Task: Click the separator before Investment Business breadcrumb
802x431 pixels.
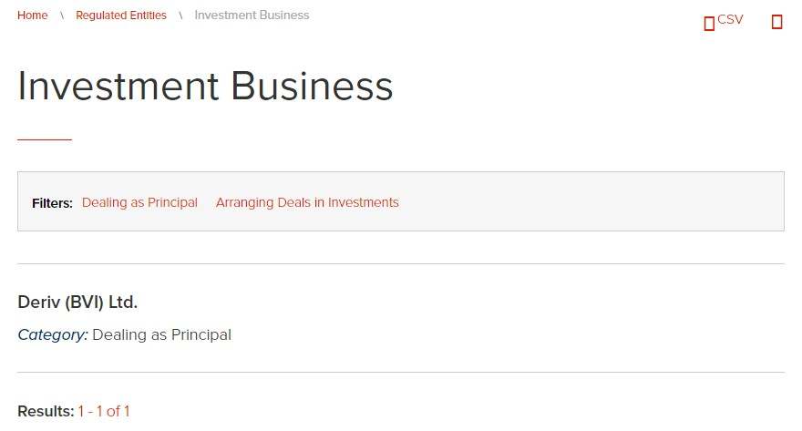Action: [x=180, y=15]
